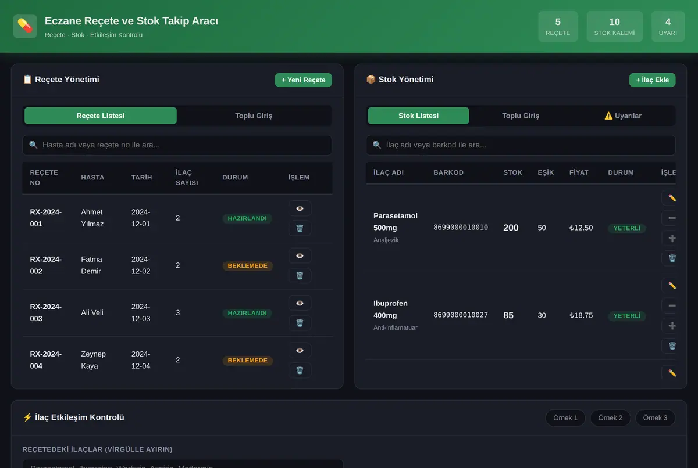Focus the patient name or prescription search field
This screenshot has width=698, height=468.
point(177,145)
